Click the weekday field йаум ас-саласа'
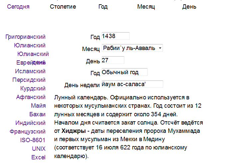This screenshot has width=225, height=163. pyautogui.click(x=132, y=84)
